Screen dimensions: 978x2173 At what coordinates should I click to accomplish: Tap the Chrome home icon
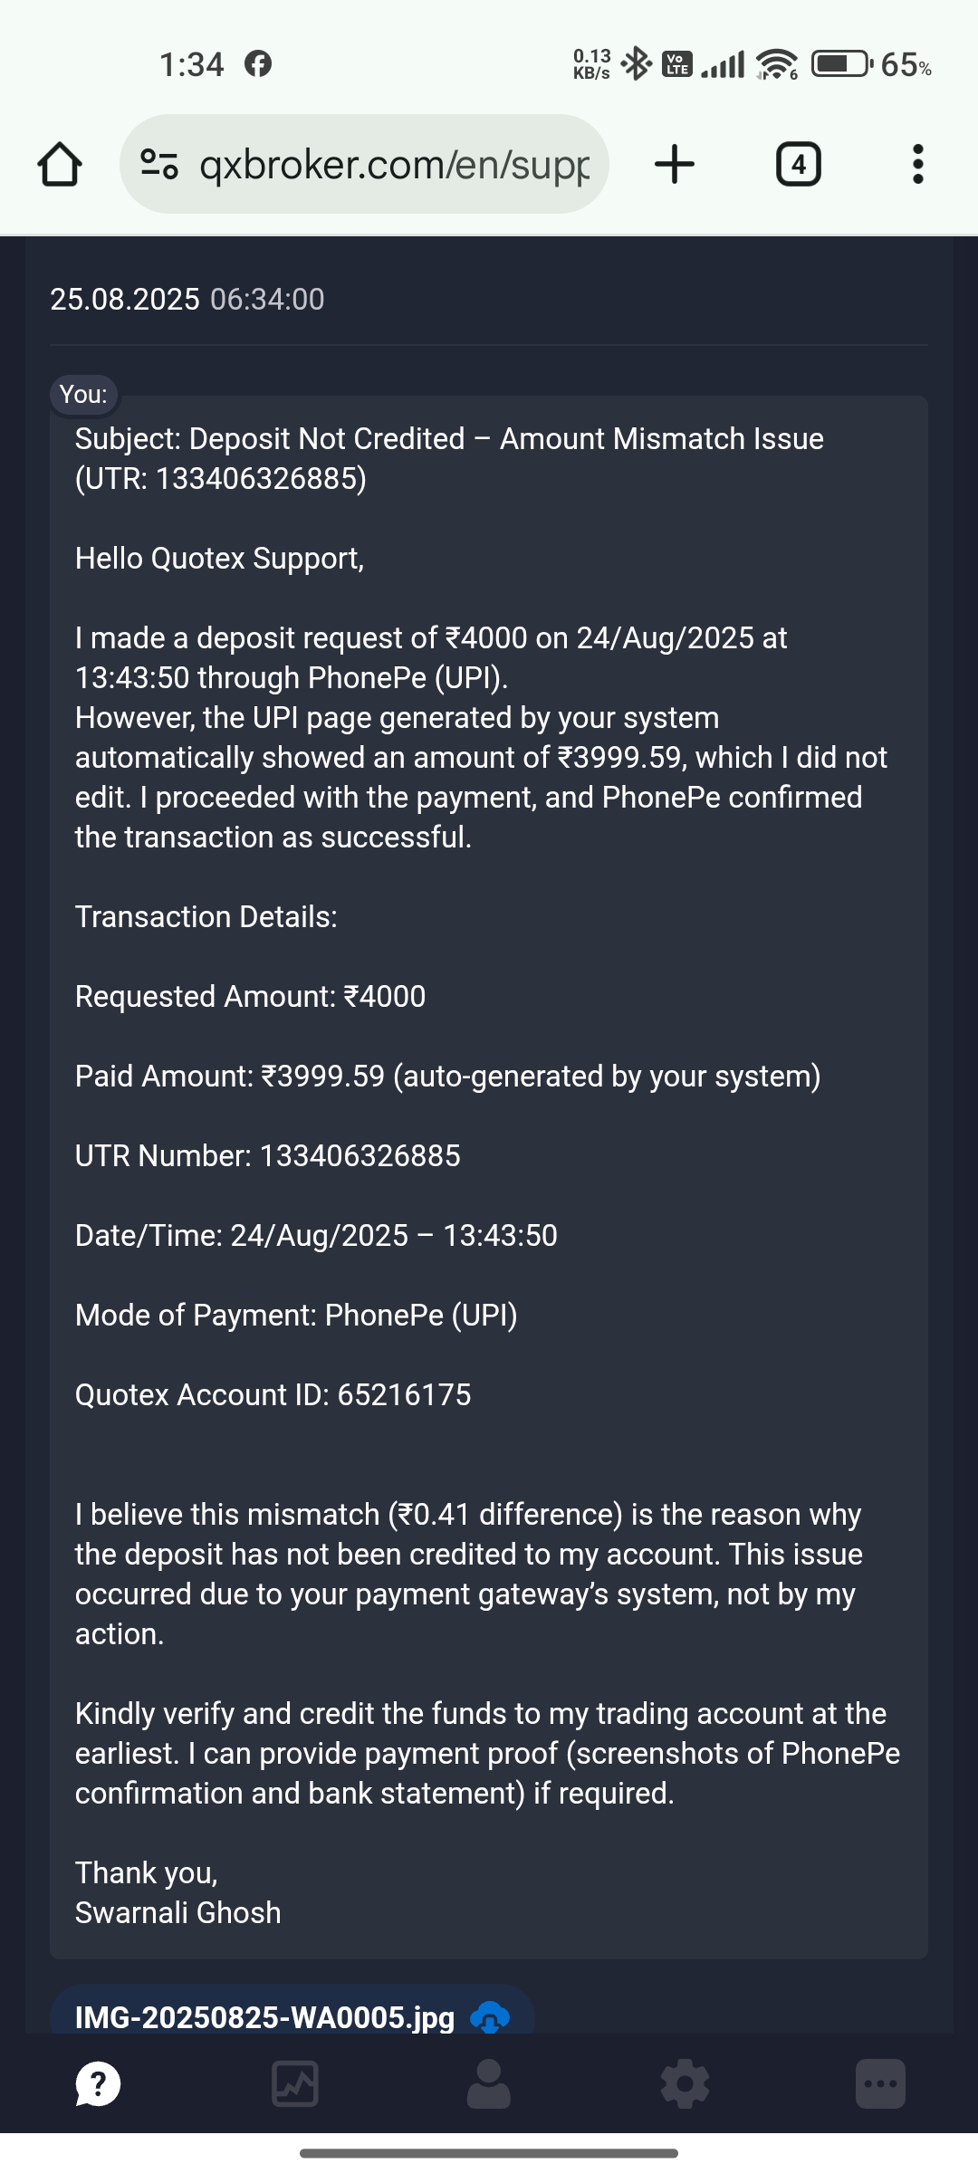(60, 165)
